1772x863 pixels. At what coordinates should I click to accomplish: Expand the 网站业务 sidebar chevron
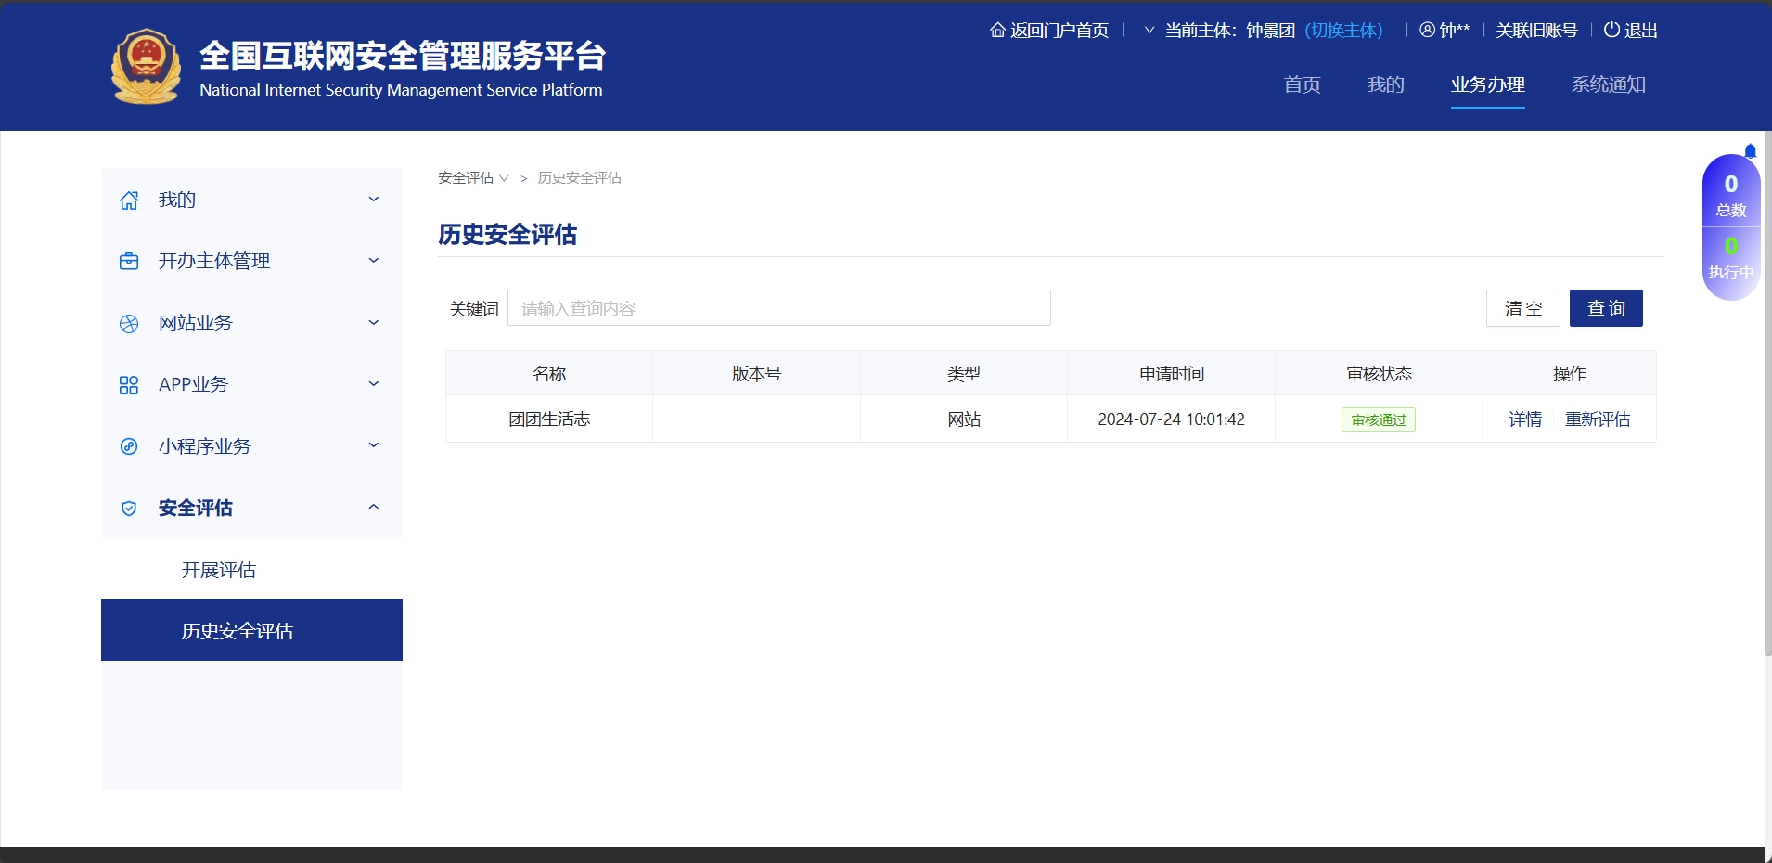pos(374,323)
